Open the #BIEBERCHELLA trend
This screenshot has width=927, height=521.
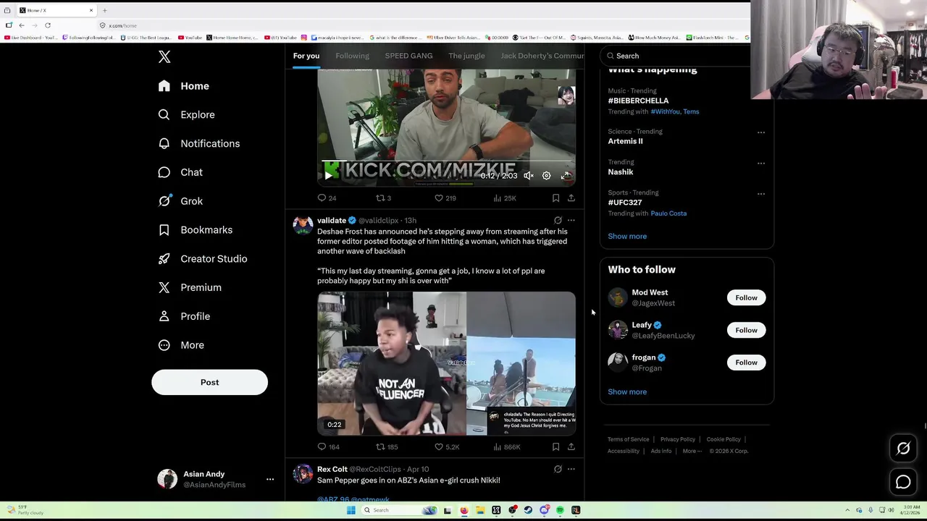[x=638, y=101]
